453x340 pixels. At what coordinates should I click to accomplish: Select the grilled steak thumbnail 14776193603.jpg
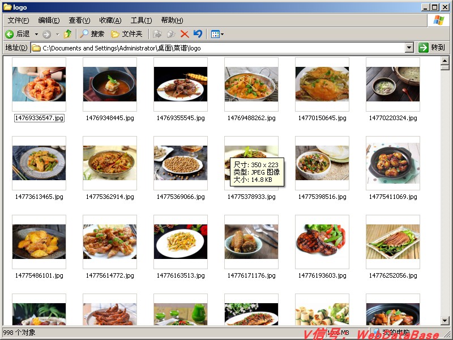(x=322, y=242)
